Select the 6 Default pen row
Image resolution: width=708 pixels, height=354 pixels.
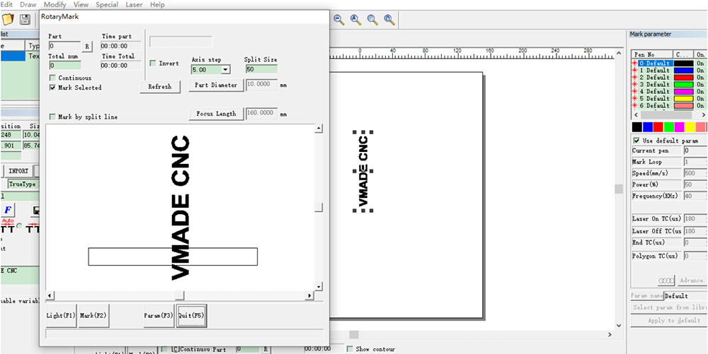[669, 105]
